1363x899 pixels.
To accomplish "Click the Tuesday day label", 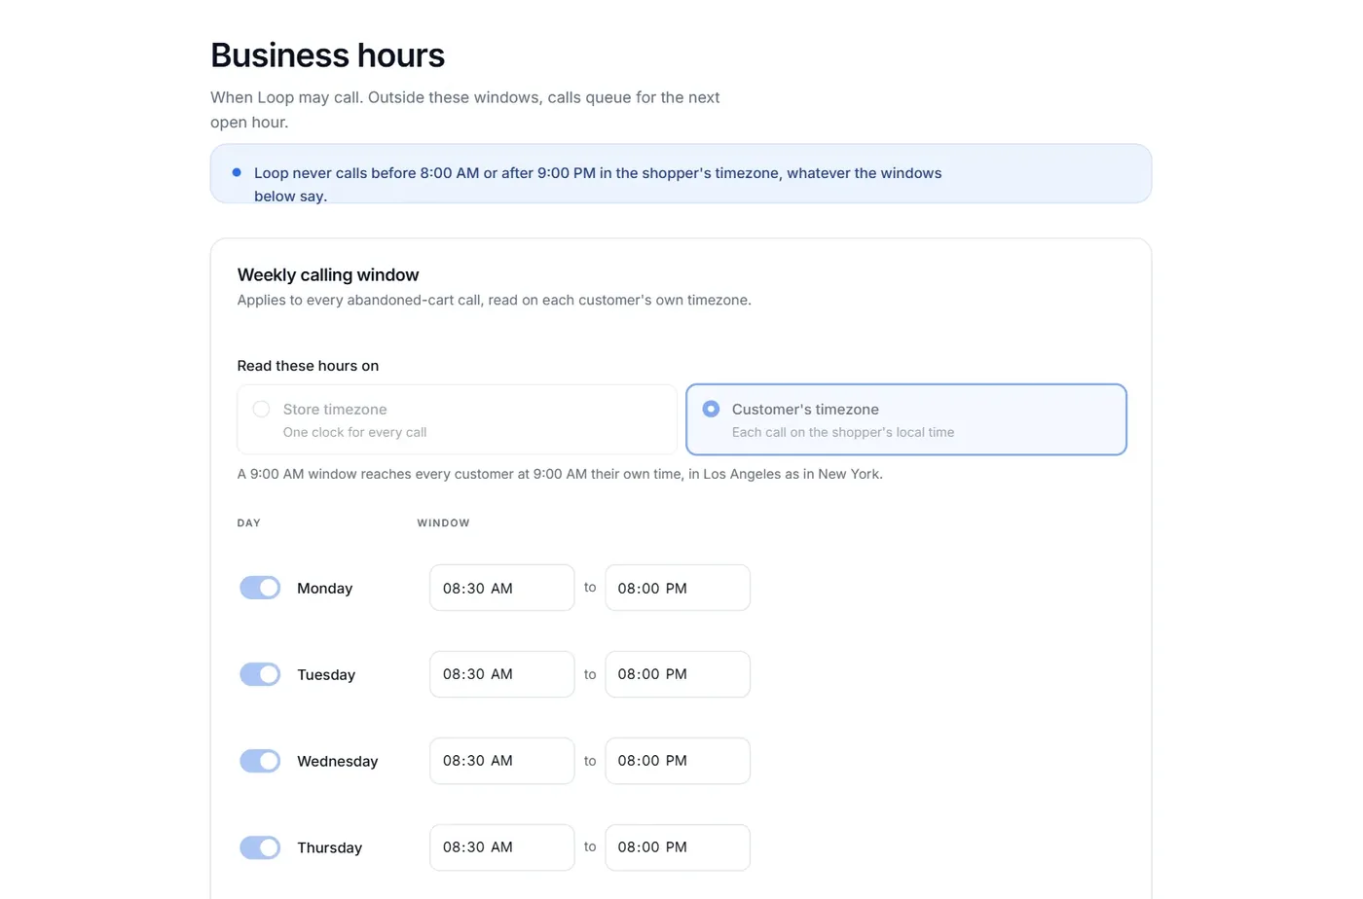I will tap(326, 675).
